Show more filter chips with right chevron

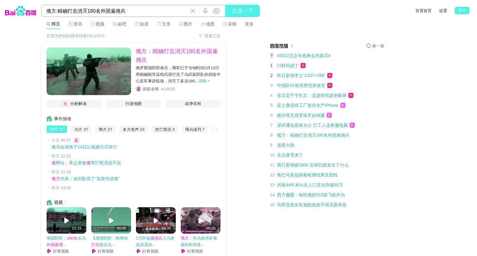[217, 129]
